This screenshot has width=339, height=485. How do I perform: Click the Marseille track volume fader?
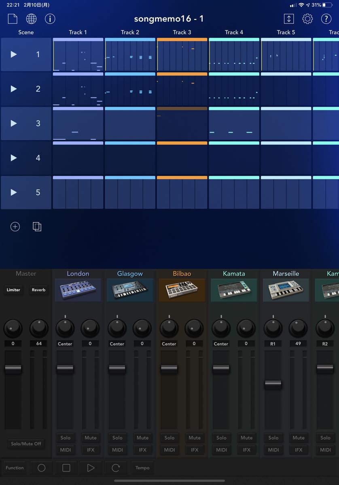(x=273, y=384)
